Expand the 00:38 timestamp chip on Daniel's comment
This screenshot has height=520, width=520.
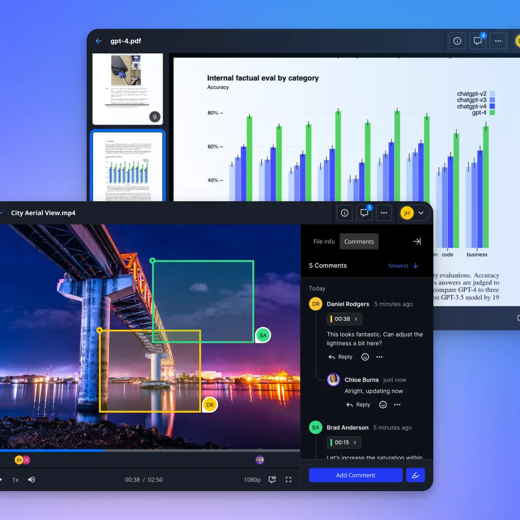pyautogui.click(x=344, y=319)
